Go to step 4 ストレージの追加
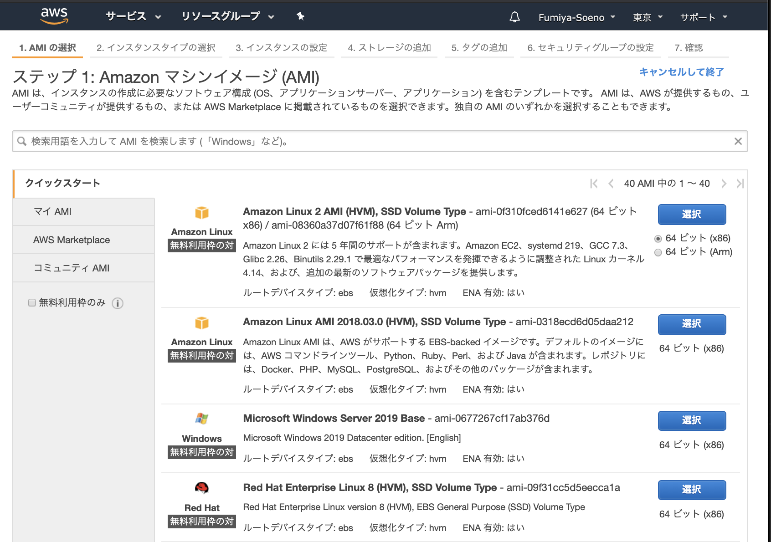This screenshot has height=542, width=771. coord(390,47)
